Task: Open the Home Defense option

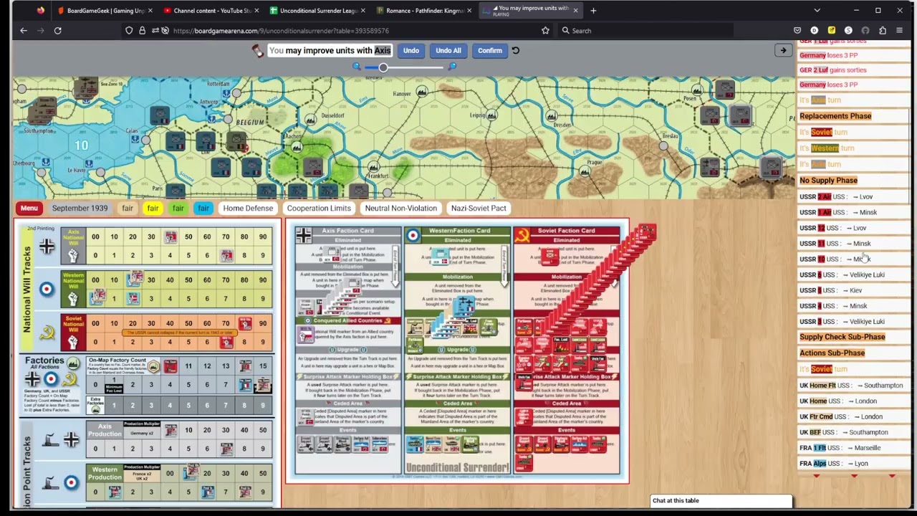Action: [248, 208]
